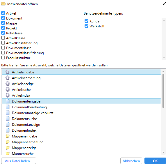This screenshot has height=166, width=168.
Task: Click the document icon beside Dokumenteingabe
Action: pos(8,101)
